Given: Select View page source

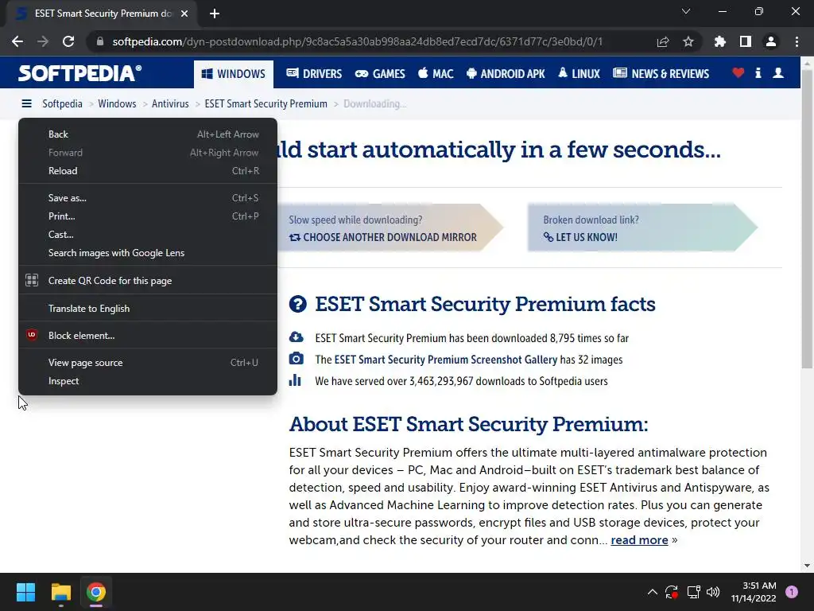Looking at the screenshot, I should [x=147, y=363].
